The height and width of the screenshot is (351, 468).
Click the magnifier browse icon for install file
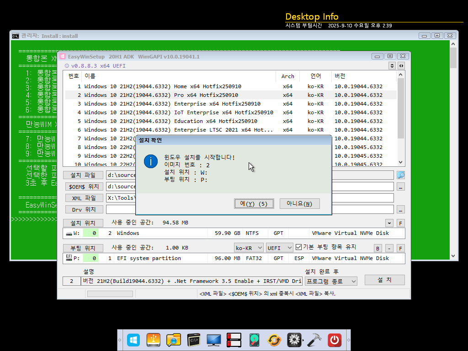(400, 175)
